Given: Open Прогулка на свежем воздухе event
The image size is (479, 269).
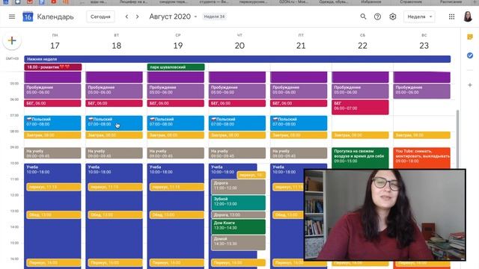Looking at the screenshot, I should tap(360, 158).
